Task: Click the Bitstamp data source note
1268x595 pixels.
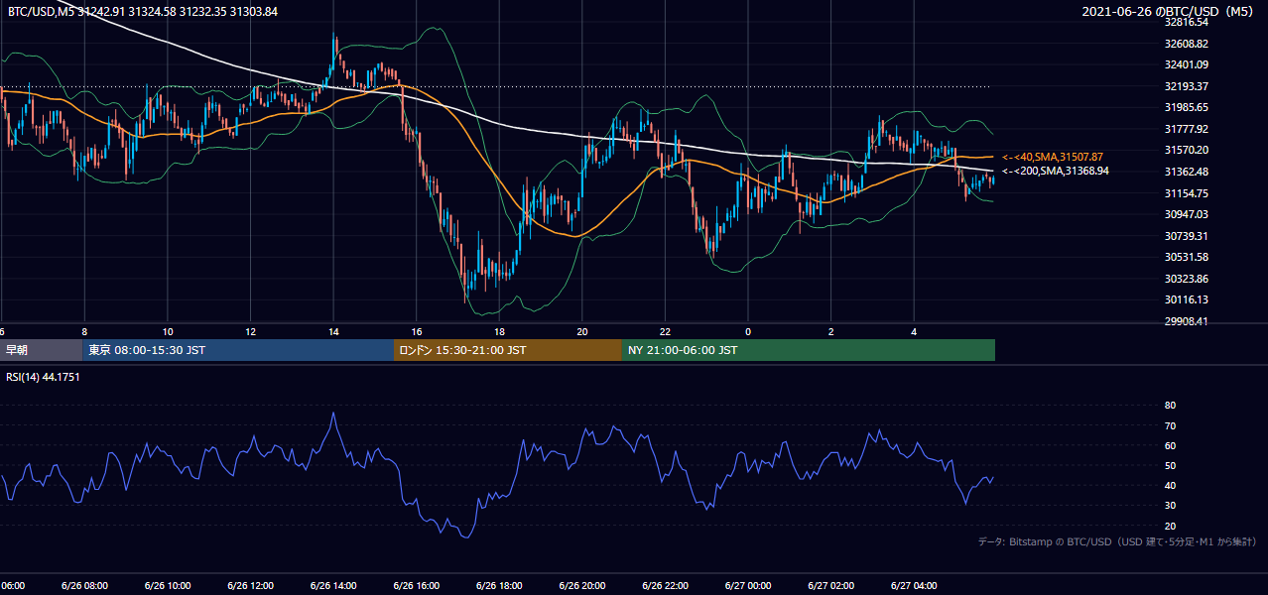Action: [1117, 541]
